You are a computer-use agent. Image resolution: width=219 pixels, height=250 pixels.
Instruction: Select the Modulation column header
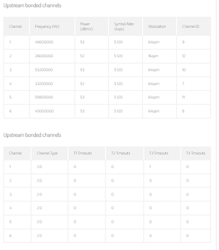(x=157, y=27)
